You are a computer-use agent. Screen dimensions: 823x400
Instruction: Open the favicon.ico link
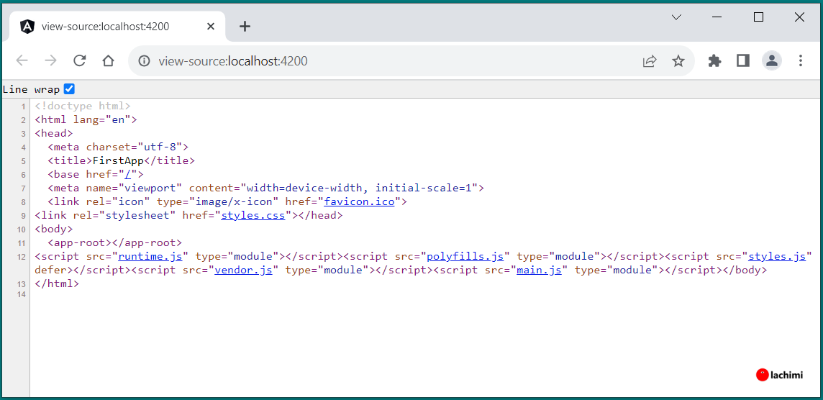click(359, 201)
